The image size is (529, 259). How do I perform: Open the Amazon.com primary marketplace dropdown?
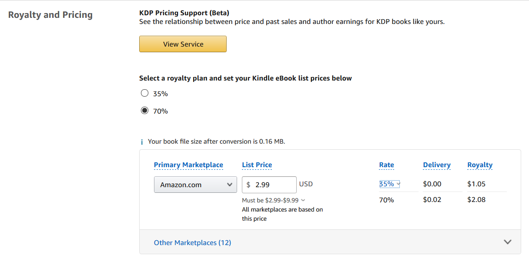coord(195,185)
